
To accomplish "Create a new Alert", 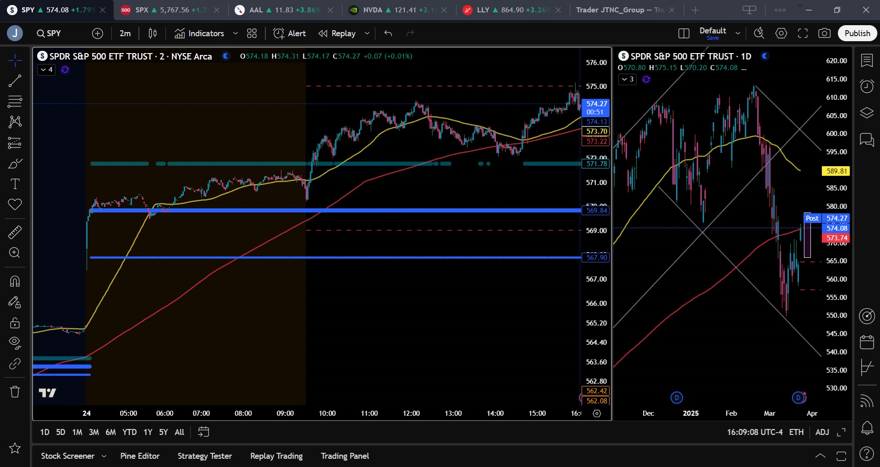I will point(290,33).
